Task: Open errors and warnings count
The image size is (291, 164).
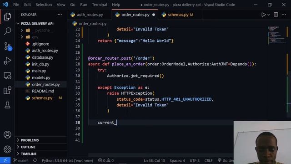Action: pos(106,160)
